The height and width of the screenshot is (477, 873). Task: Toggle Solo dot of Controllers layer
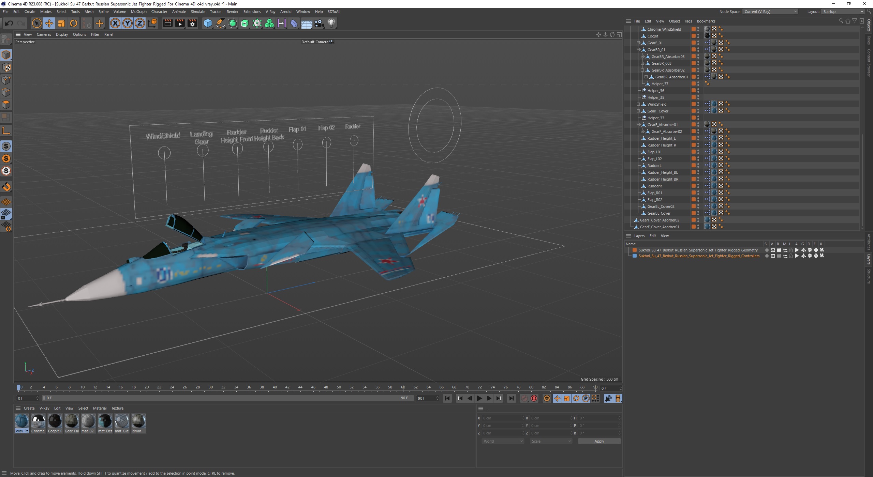[767, 256]
